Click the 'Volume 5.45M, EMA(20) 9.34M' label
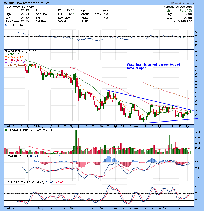Viewport: 204px width, 211px height. pos(30,130)
